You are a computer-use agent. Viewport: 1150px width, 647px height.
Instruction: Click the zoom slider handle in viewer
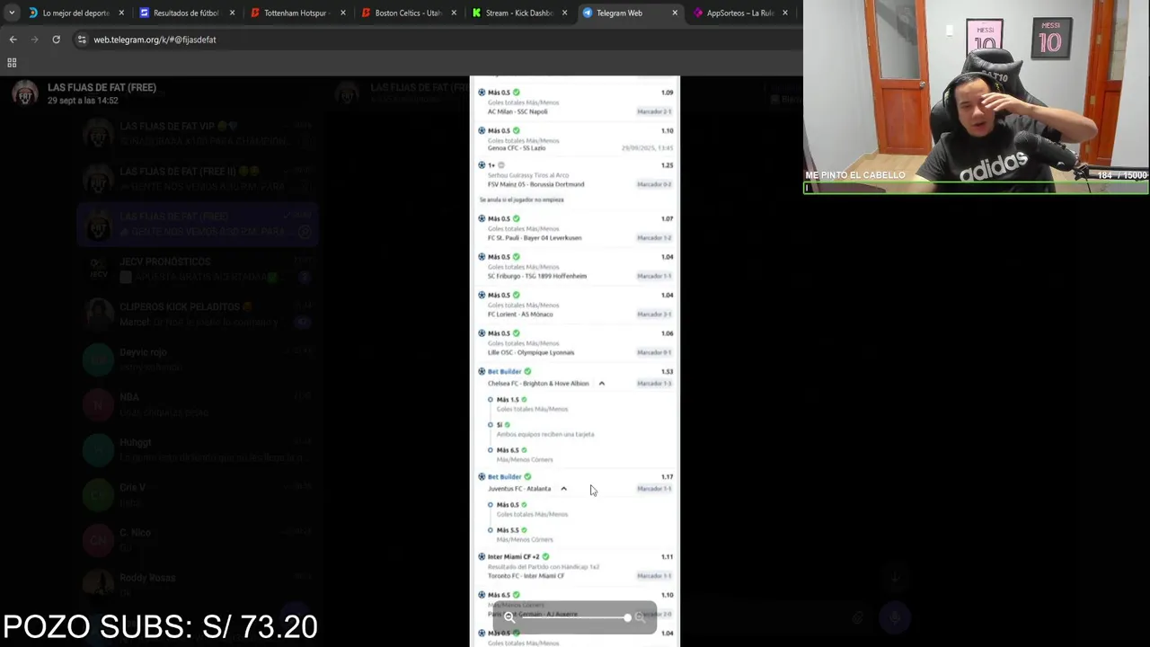pyautogui.click(x=627, y=617)
